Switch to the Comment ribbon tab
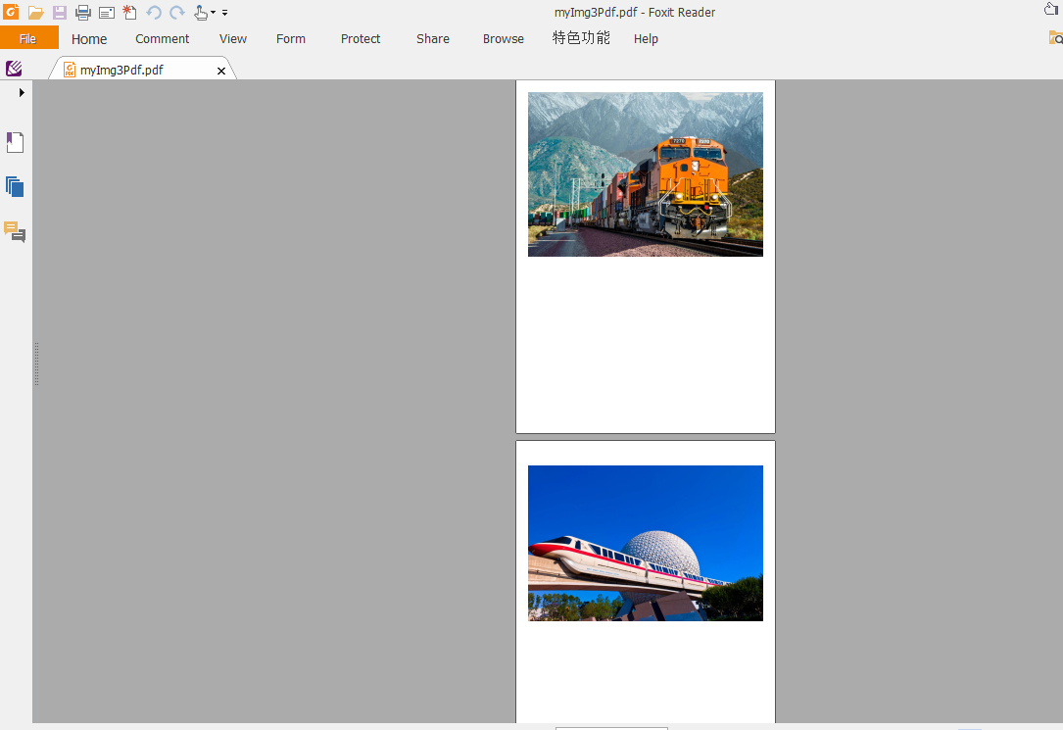1063x730 pixels. pyautogui.click(x=162, y=38)
